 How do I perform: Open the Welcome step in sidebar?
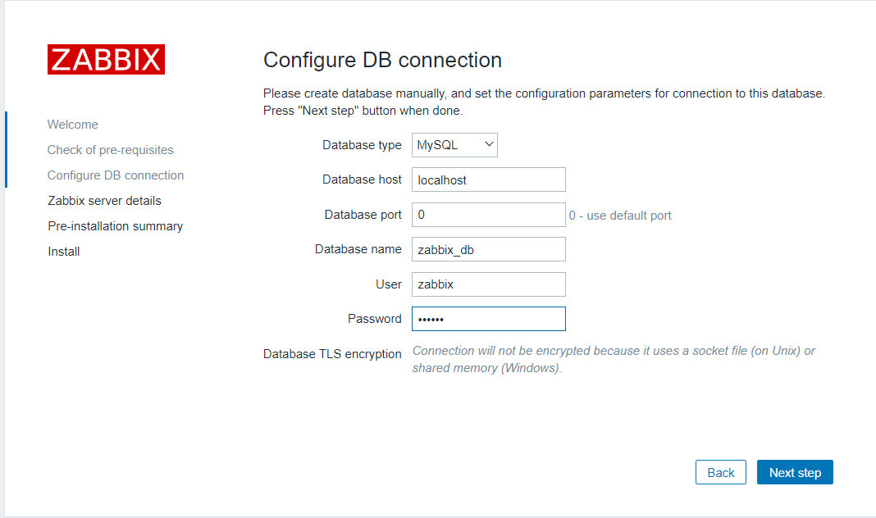coord(73,125)
